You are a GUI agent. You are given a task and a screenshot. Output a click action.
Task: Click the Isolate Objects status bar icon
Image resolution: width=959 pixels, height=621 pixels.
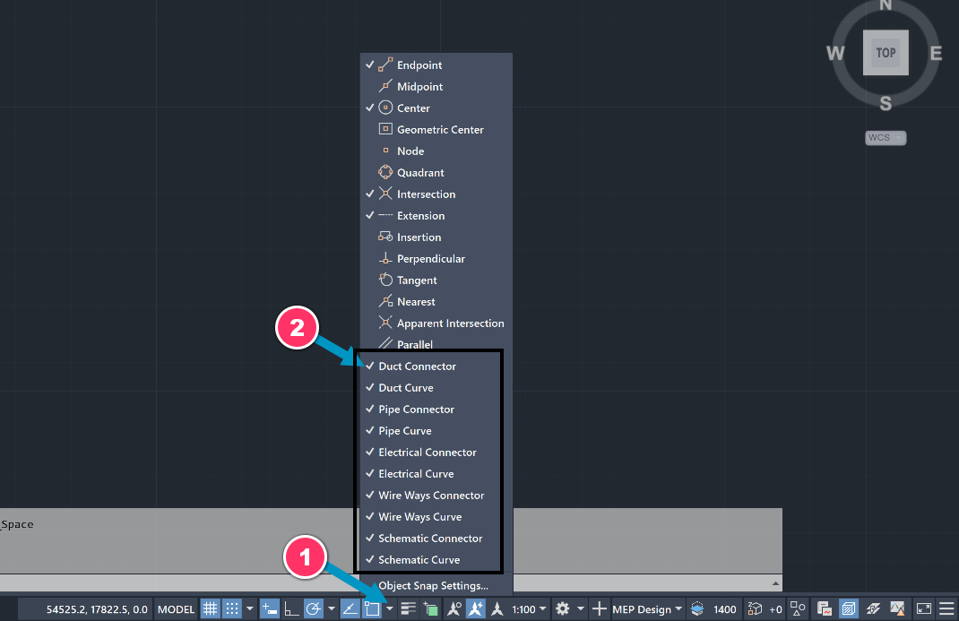(x=798, y=608)
